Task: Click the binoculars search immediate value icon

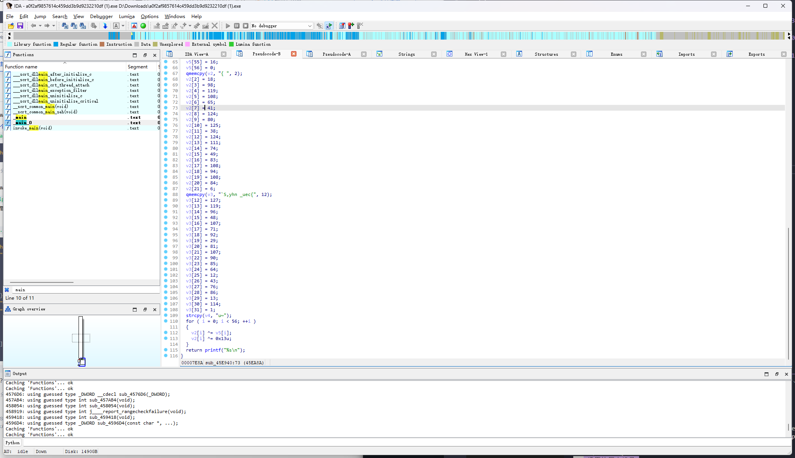Action: pos(65,26)
